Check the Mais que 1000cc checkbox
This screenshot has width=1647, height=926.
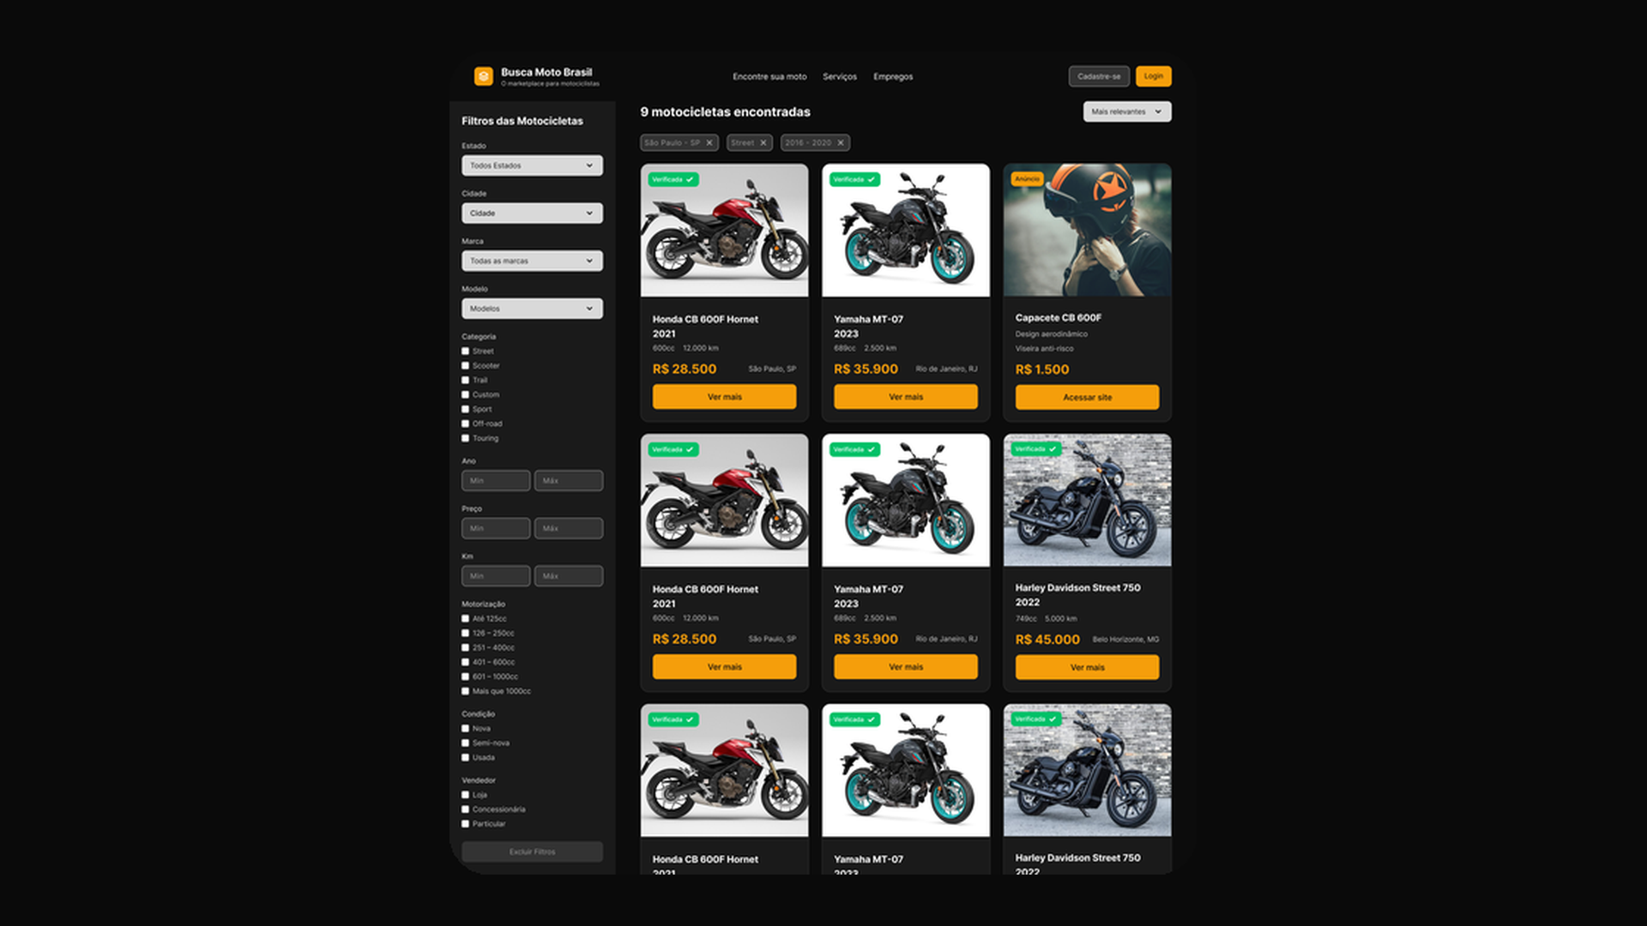[x=466, y=692]
